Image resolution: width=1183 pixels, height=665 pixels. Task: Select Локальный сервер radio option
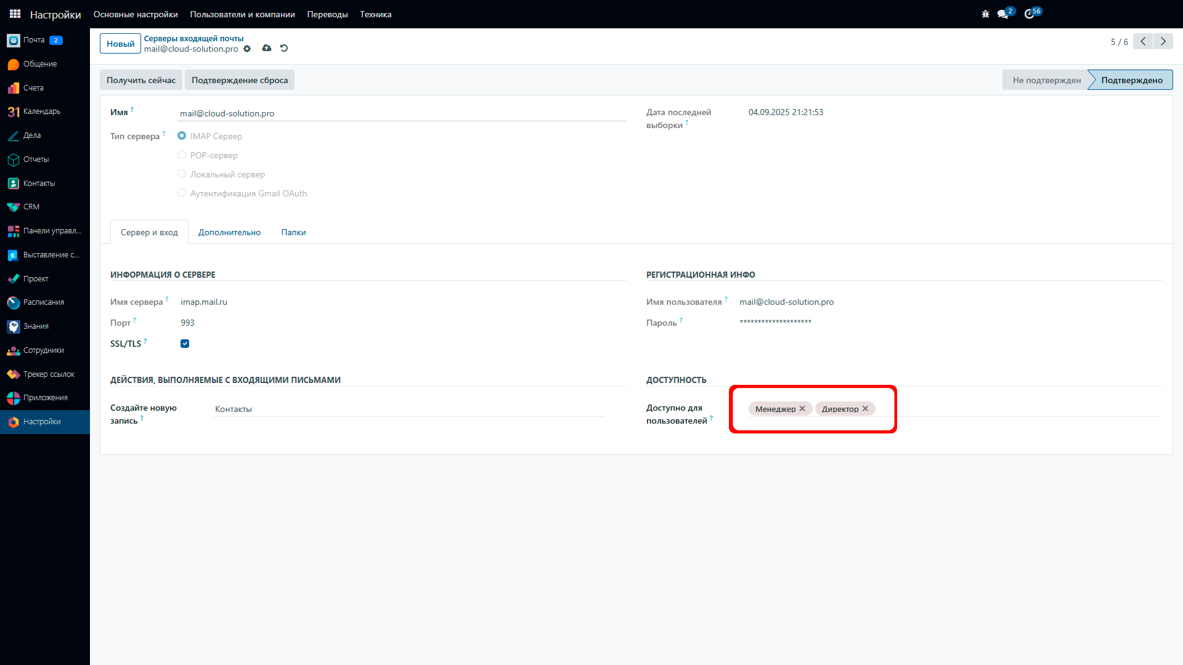[182, 174]
